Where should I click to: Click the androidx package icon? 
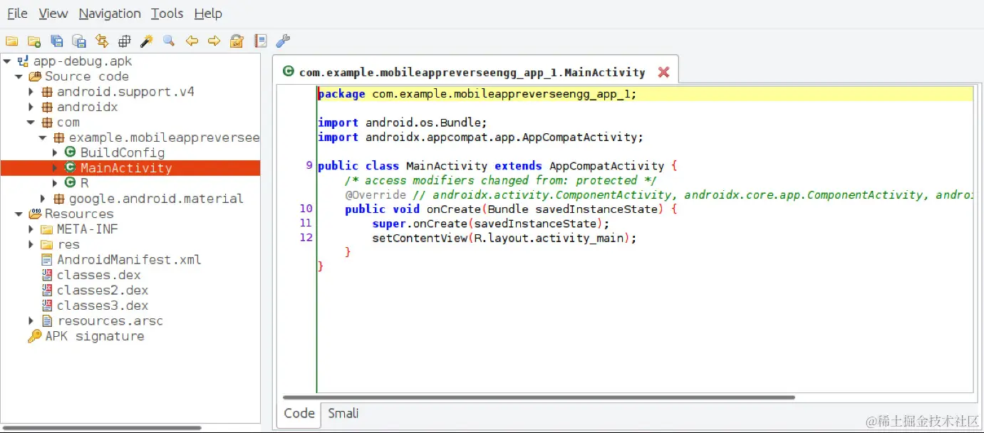[x=47, y=107]
